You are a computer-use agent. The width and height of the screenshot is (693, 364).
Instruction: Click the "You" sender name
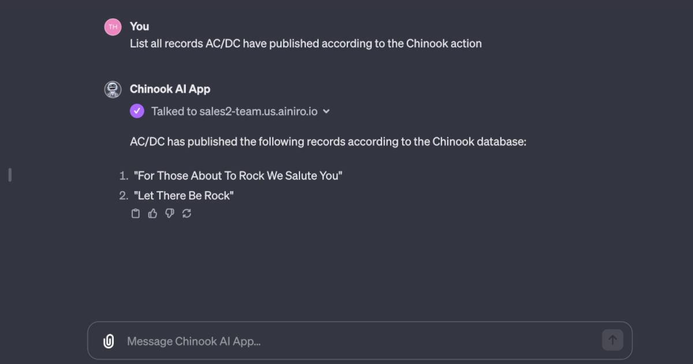click(139, 27)
